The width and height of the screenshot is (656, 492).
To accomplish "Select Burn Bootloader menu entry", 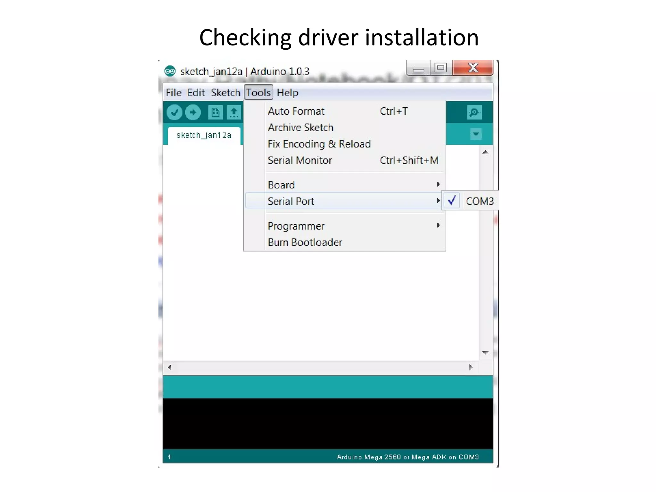I will point(345,242).
